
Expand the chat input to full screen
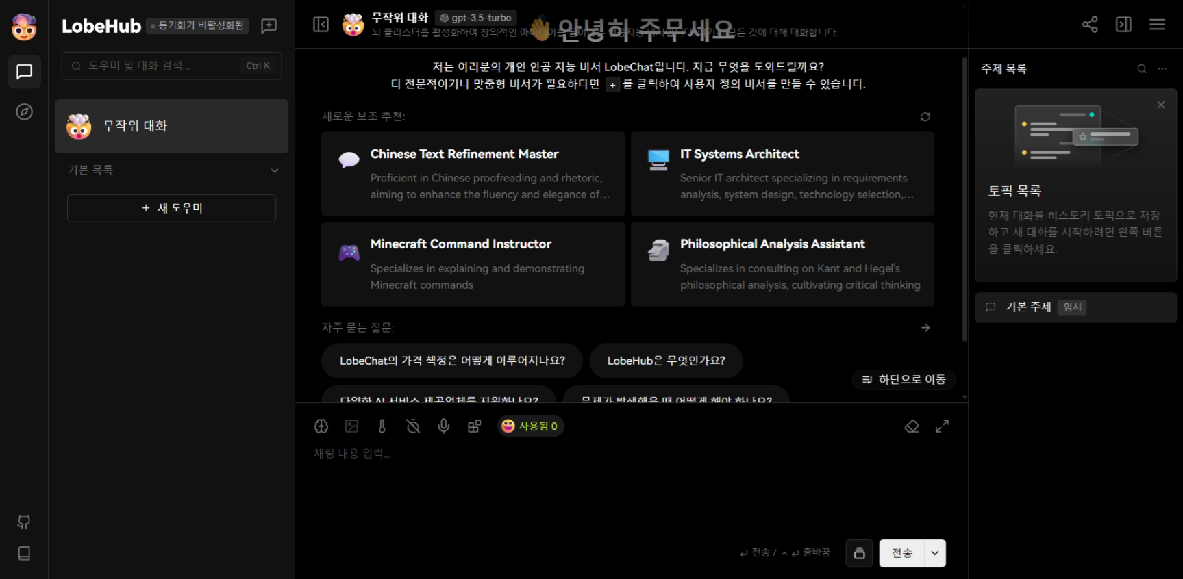[943, 426]
